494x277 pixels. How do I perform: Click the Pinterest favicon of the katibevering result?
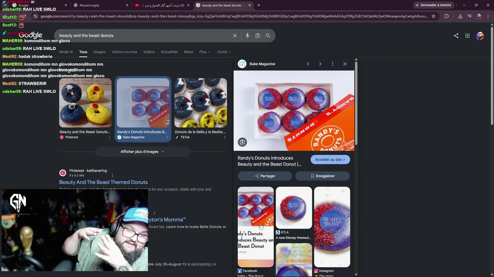tap(63, 173)
